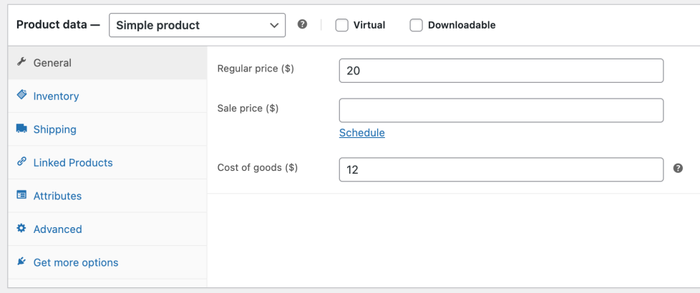
Task: Select the Linked Products tab
Action: pyautogui.click(x=73, y=162)
